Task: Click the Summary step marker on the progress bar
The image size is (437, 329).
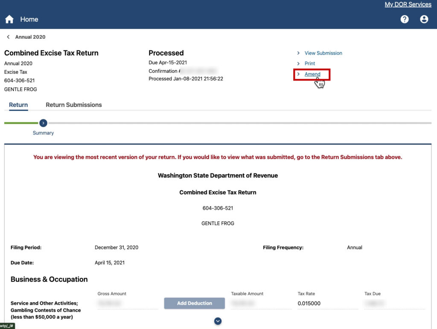Action: (43, 123)
